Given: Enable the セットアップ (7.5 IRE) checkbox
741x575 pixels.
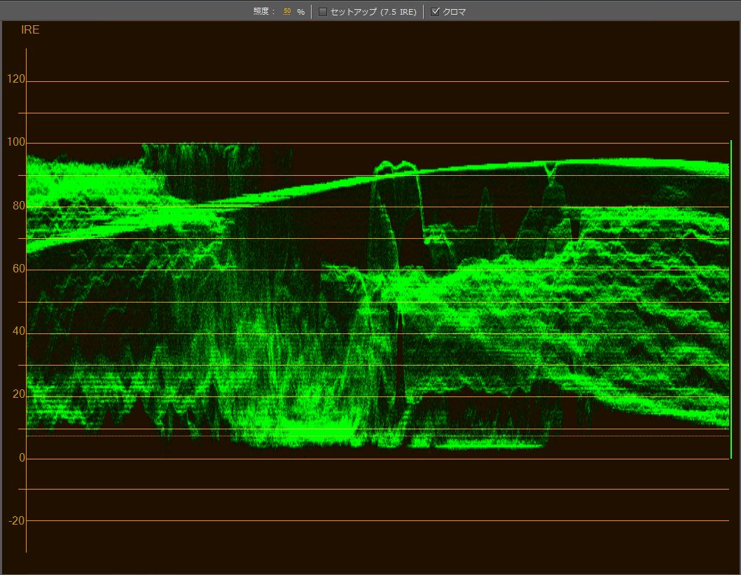Looking at the screenshot, I should (x=323, y=12).
